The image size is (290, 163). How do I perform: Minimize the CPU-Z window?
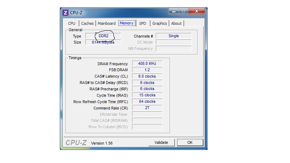(x=174, y=11)
